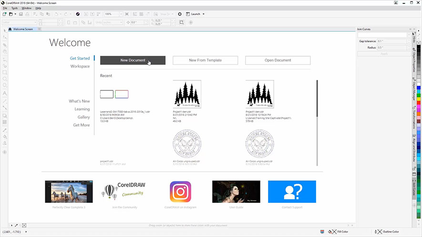422x237 pixels.
Task: Click the CorelDRAW on Instagram tile
Action: click(180, 192)
